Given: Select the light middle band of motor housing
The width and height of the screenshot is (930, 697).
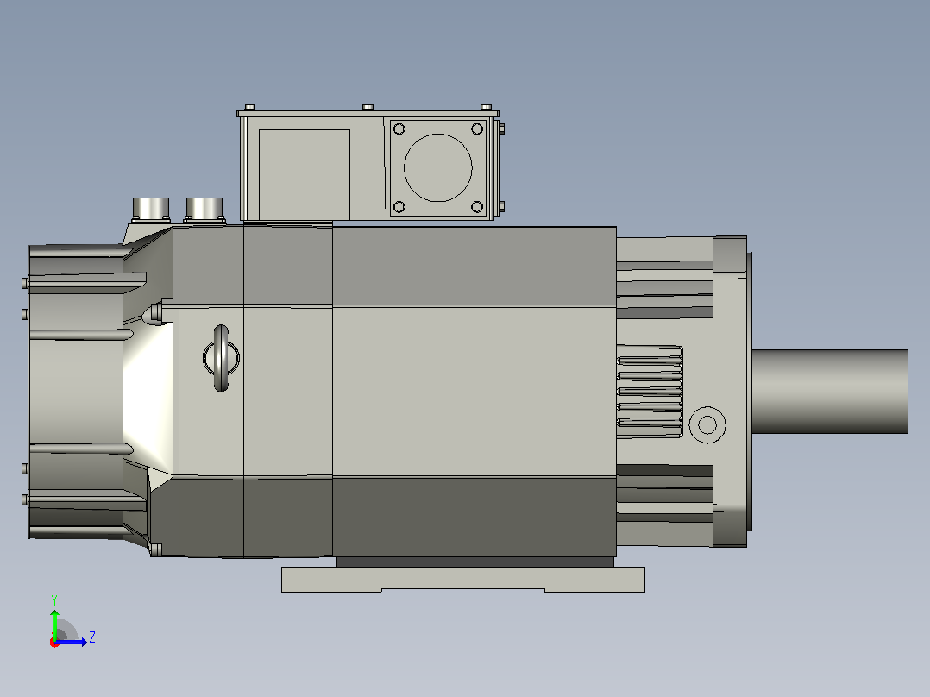Looking at the screenshot, I should point(398,392).
